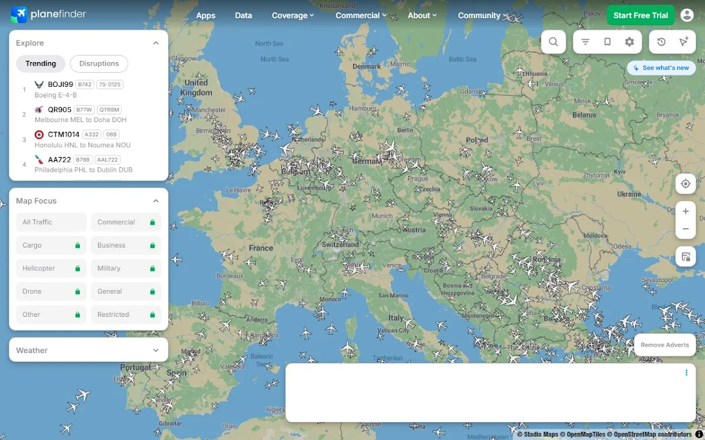
Task: Select the locked Commercial focus option
Action: (x=126, y=222)
